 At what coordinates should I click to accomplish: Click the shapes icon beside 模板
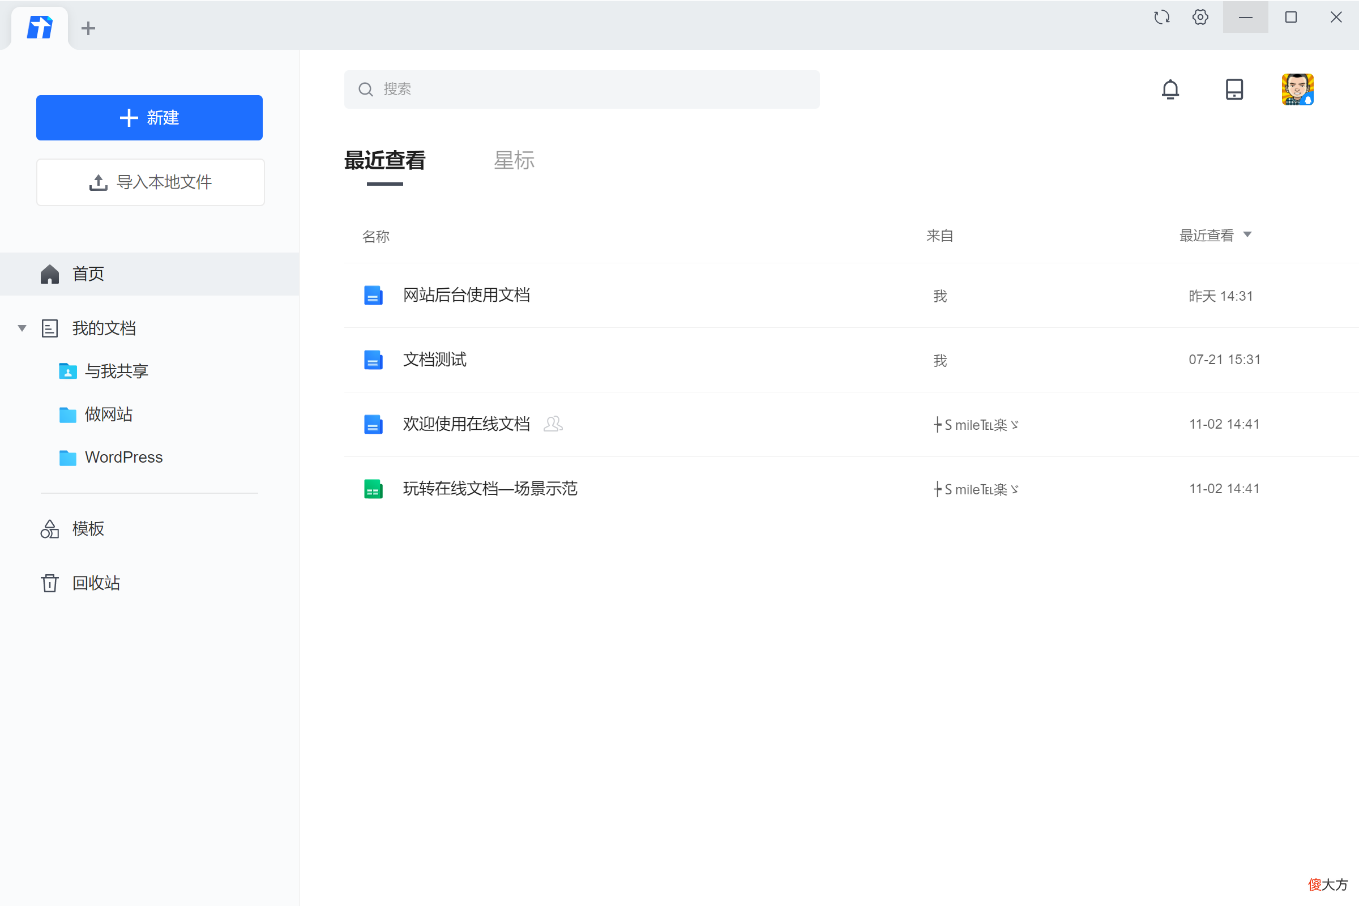pos(50,528)
